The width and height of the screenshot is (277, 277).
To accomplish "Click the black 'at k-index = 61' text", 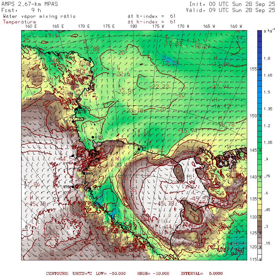I will pos(151,16).
